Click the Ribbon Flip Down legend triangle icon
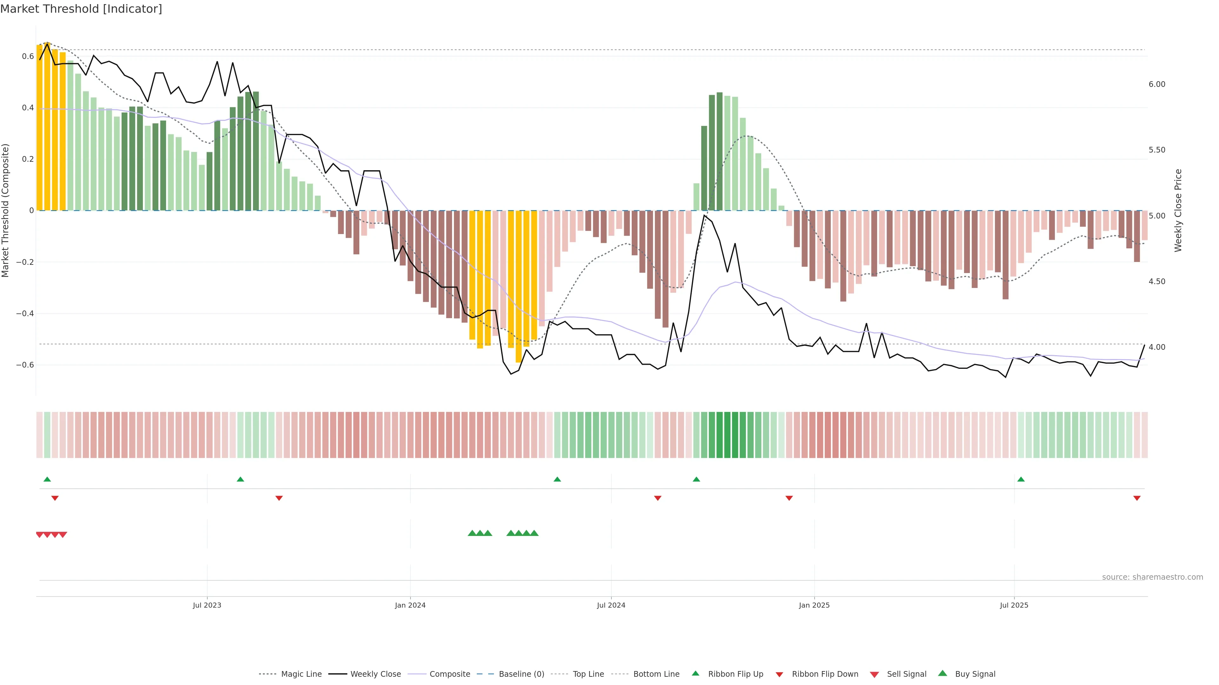Image resolution: width=1219 pixels, height=685 pixels. [779, 675]
